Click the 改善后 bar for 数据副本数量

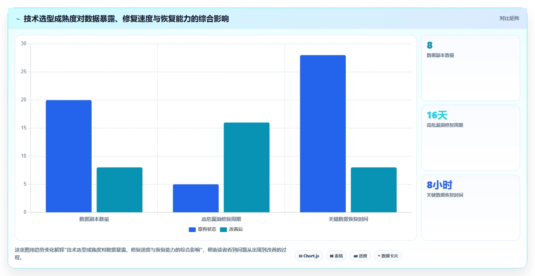tap(120, 190)
